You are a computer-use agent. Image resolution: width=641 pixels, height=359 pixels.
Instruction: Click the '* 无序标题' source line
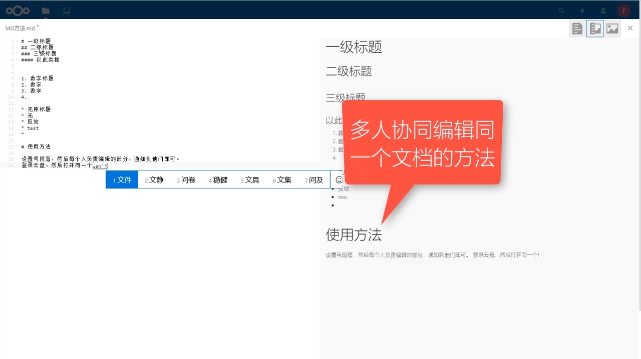pyautogui.click(x=36, y=109)
